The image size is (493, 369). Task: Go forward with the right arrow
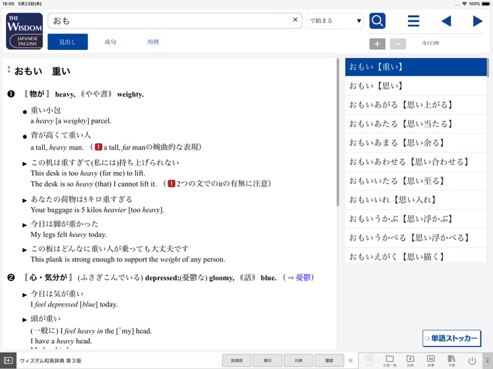tap(478, 21)
